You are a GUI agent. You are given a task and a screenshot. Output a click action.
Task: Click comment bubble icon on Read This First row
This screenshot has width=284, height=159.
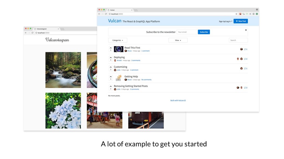(245, 49)
